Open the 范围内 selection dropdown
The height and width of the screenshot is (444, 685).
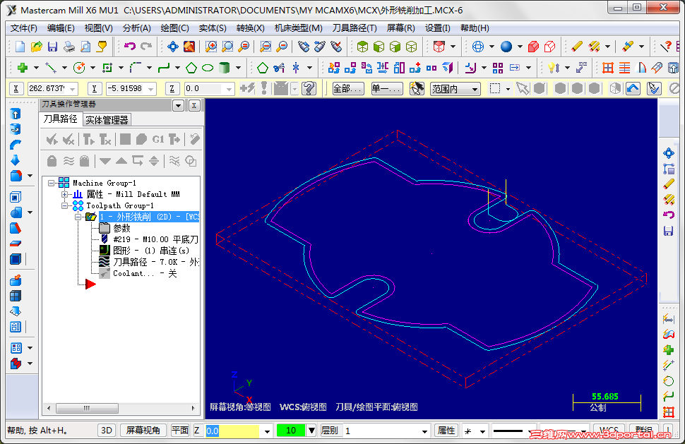pos(475,89)
